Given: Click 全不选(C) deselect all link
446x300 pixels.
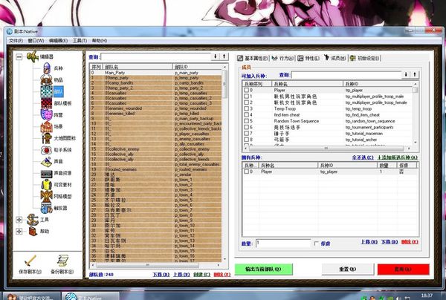Looking at the screenshot, I should [363, 157].
